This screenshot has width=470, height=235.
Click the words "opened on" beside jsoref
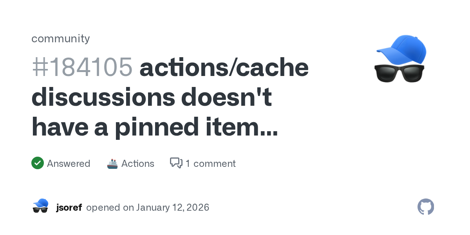pyautogui.click(x=110, y=207)
